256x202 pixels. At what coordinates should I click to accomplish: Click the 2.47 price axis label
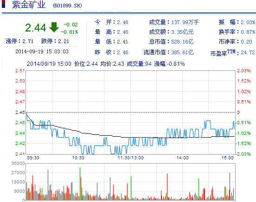pos(20,102)
